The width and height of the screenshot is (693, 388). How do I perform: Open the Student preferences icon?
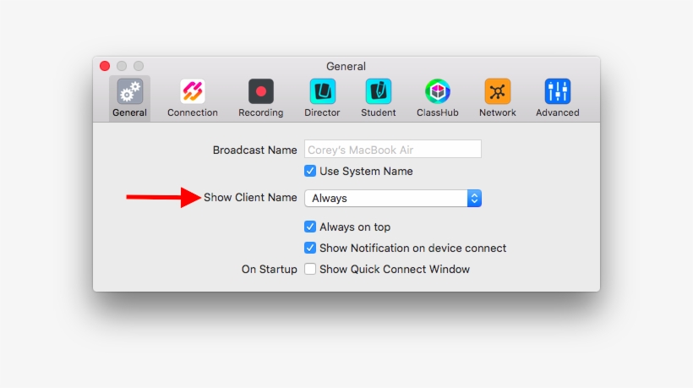tap(379, 91)
